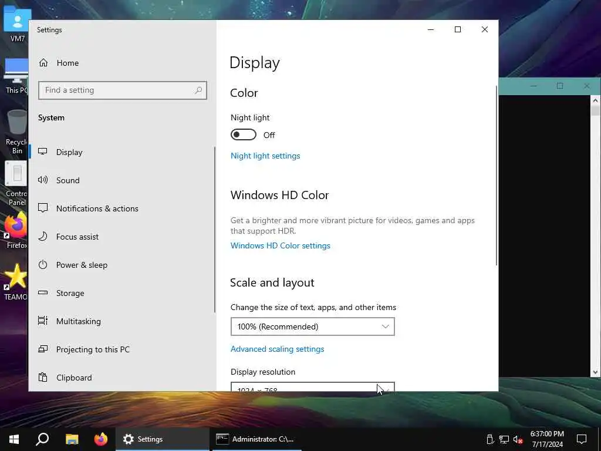Select the Recycle Bin desktop icon

click(x=16, y=132)
